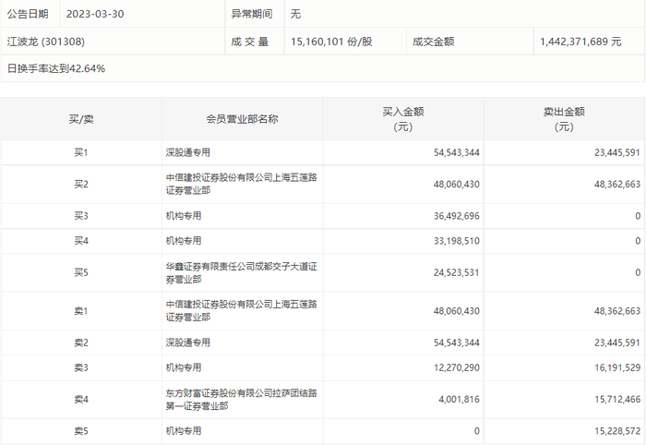Select the text 日换手率达到42.64%
The height and width of the screenshot is (445, 646).
56,68
